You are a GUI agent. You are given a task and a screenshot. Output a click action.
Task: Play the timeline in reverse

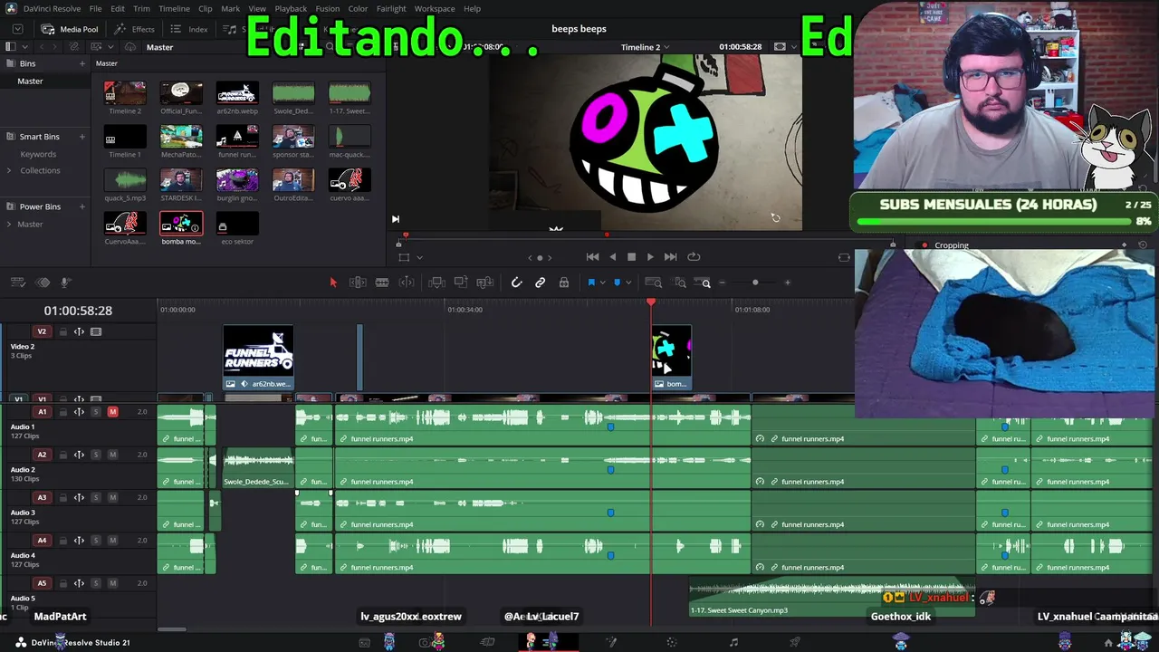pyautogui.click(x=613, y=257)
